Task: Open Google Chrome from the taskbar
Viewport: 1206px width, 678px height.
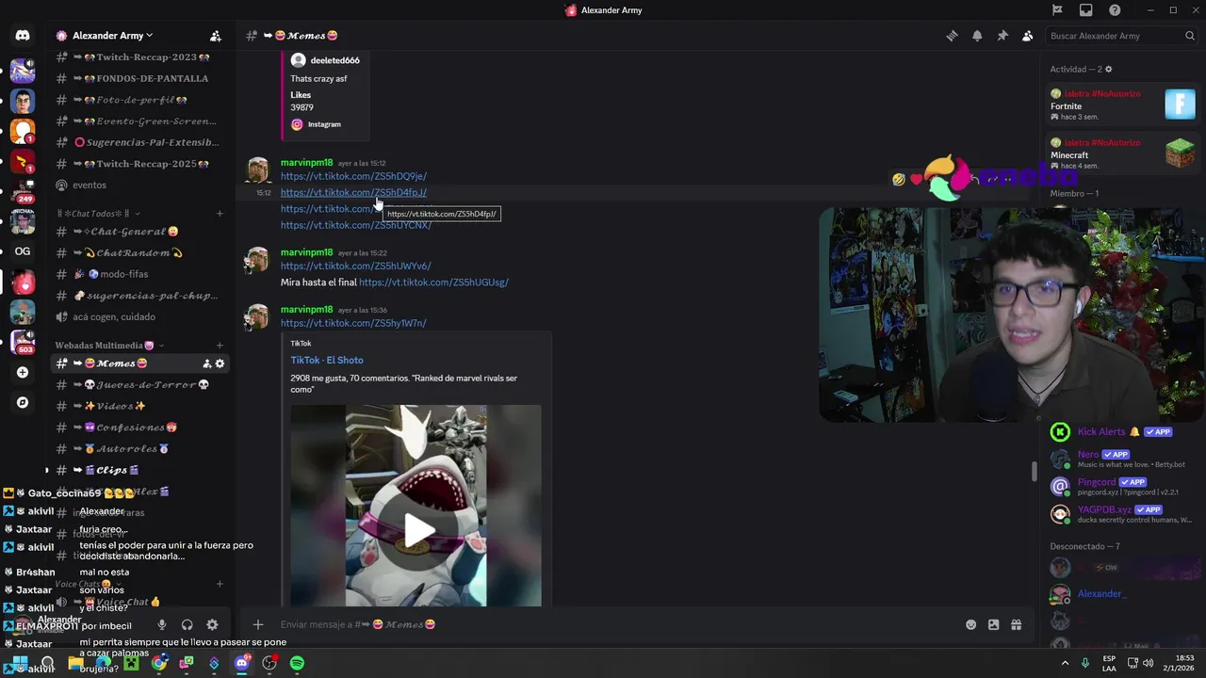Action: click(158, 663)
